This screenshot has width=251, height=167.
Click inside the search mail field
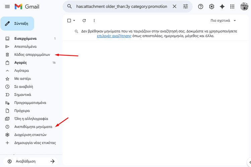click(121, 6)
